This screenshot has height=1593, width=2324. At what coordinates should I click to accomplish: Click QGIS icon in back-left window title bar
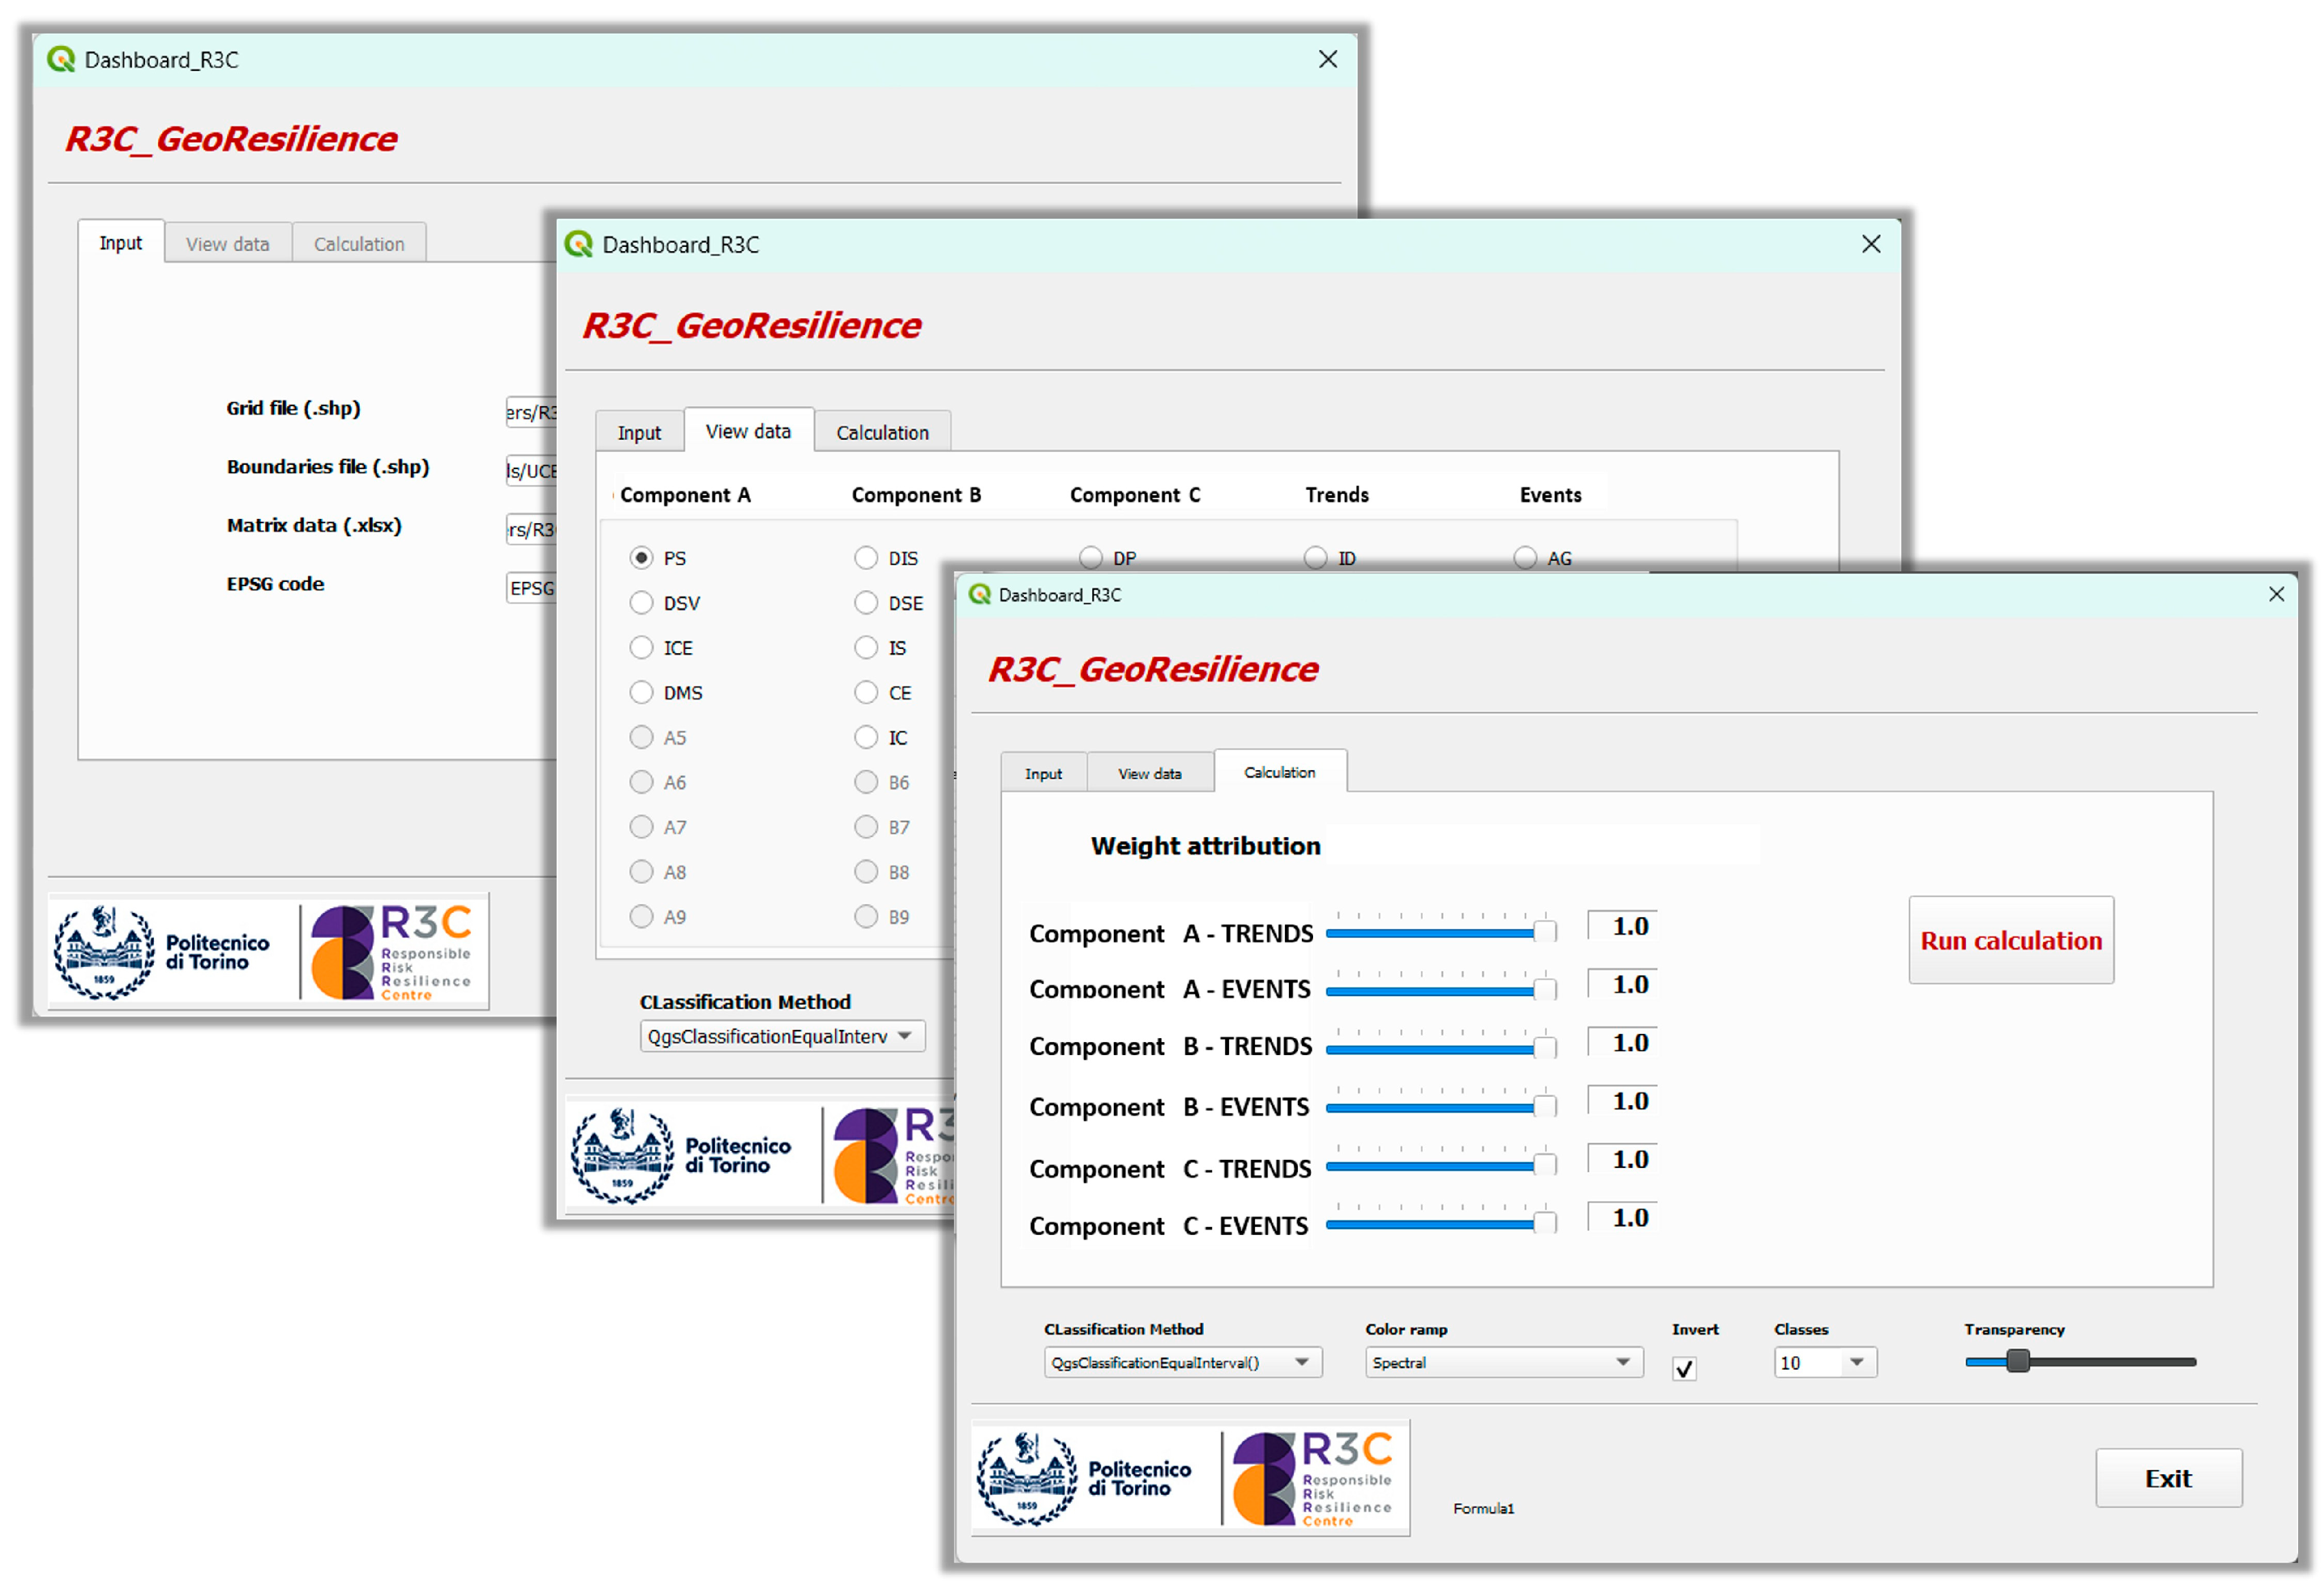[62, 59]
